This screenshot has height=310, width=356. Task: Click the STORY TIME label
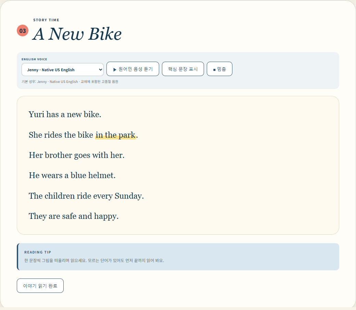click(x=46, y=20)
